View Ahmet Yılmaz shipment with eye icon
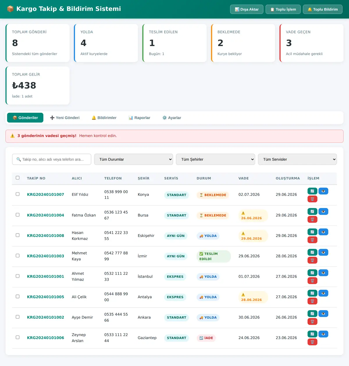 323,273
